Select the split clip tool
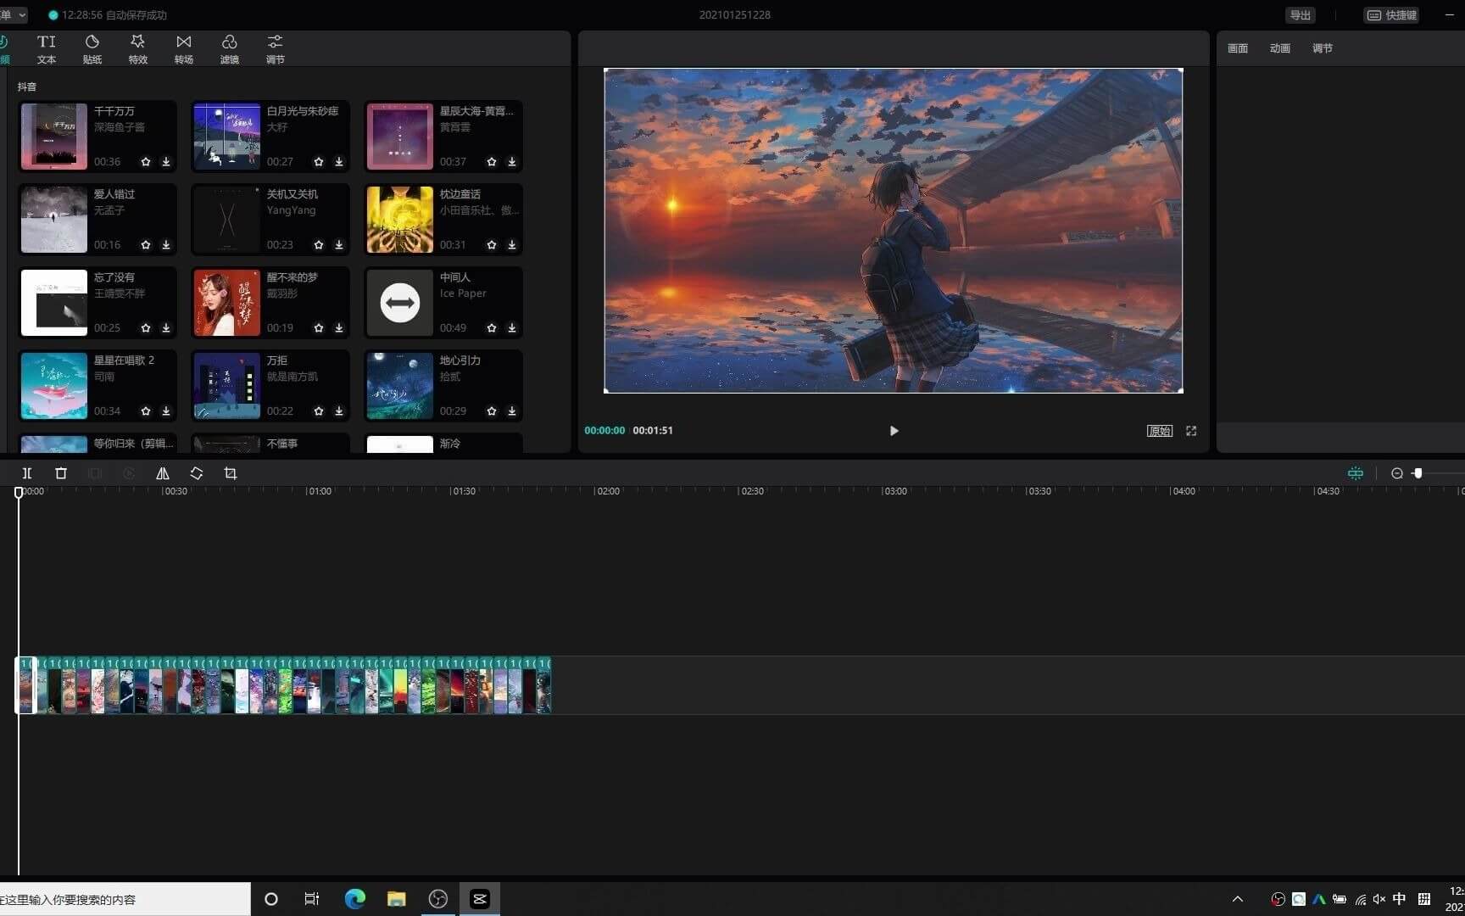This screenshot has height=916, width=1465. click(27, 473)
